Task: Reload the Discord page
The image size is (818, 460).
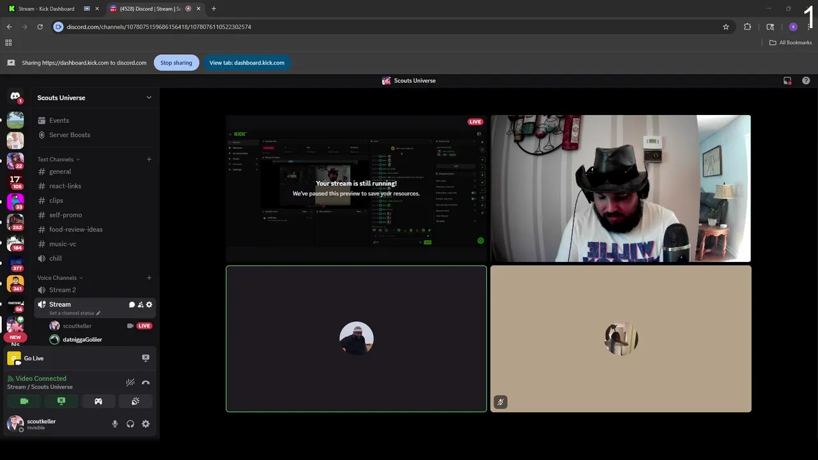Action: [40, 27]
